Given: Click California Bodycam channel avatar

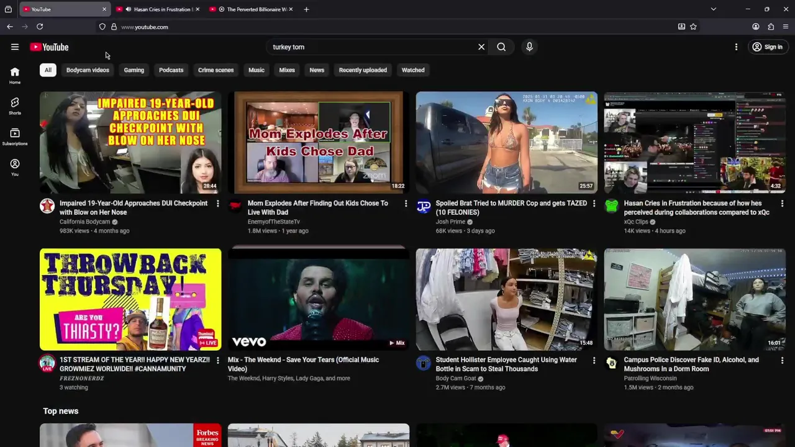Looking at the screenshot, I should point(47,206).
